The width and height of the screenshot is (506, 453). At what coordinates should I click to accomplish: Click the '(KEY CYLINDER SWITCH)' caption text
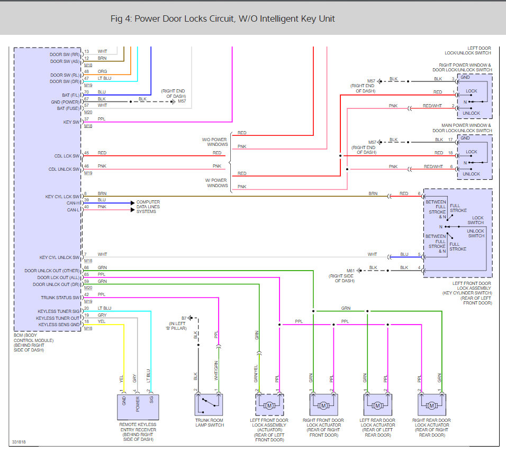tap(467, 293)
